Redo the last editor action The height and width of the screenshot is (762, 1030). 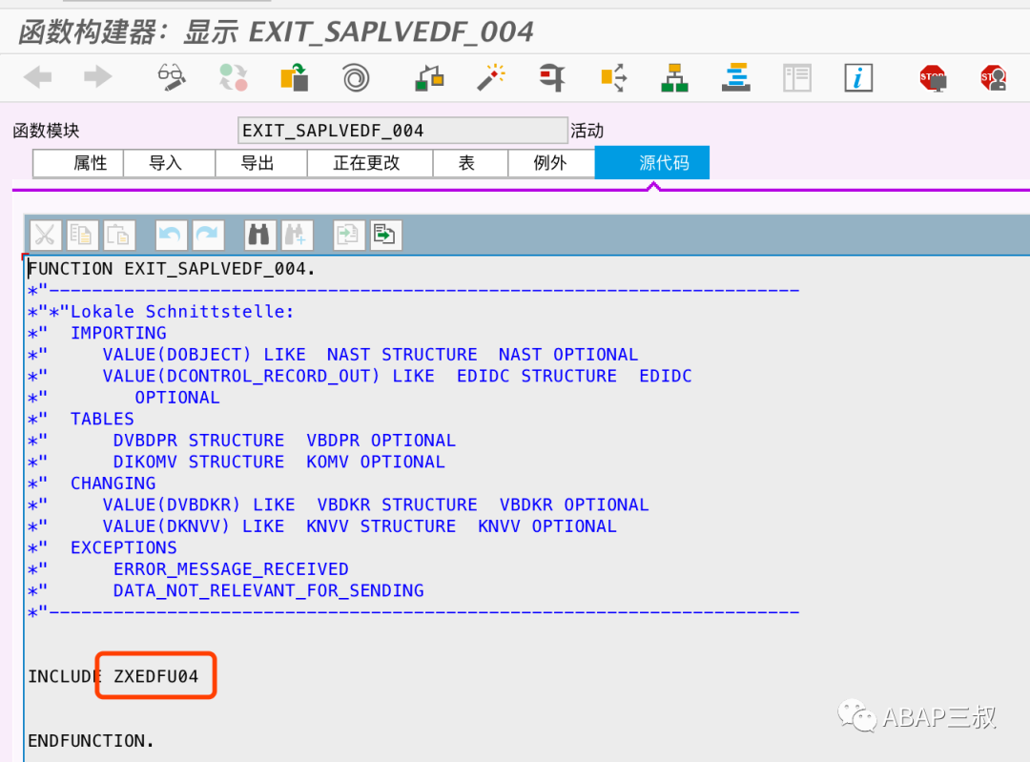tap(208, 235)
